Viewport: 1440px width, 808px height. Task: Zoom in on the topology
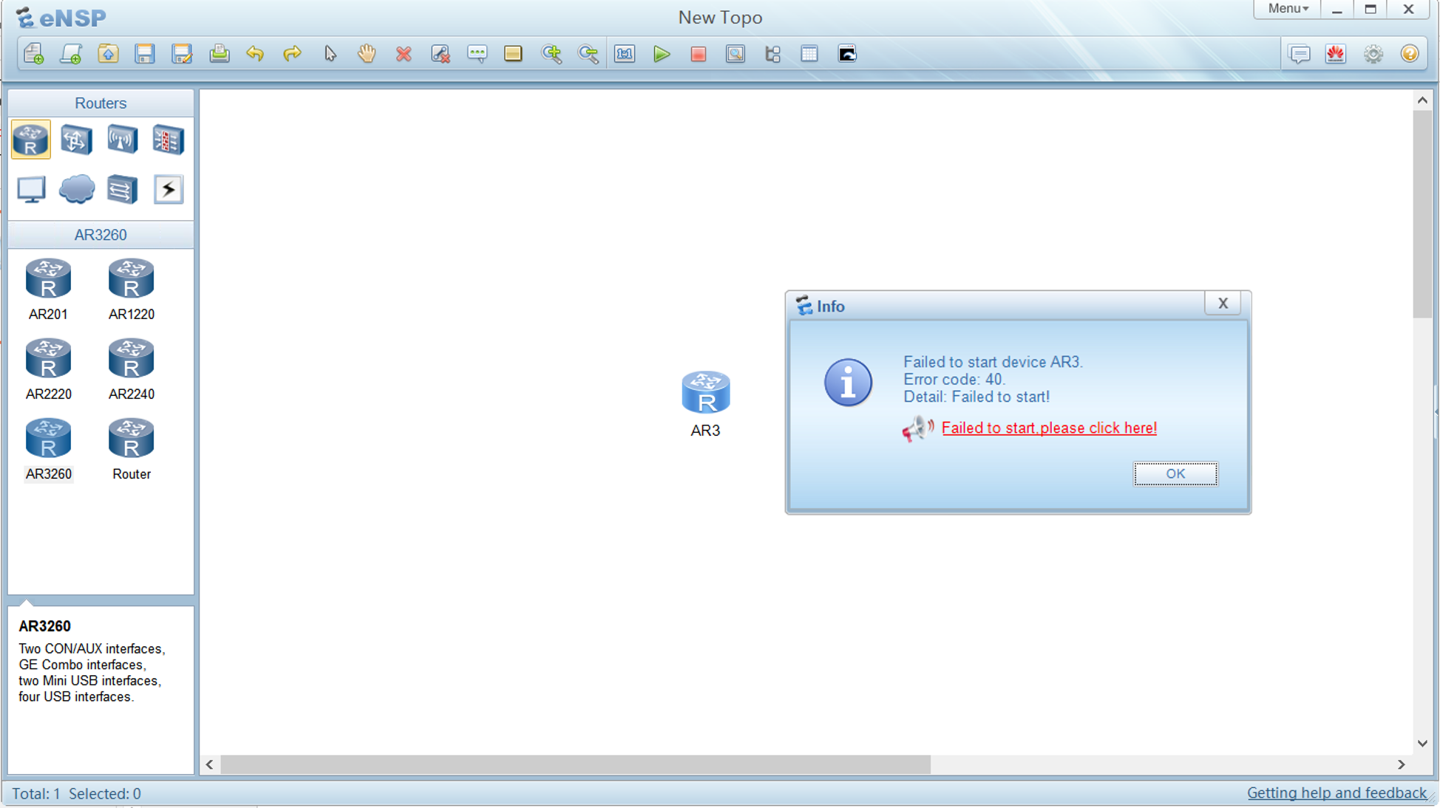pos(551,54)
